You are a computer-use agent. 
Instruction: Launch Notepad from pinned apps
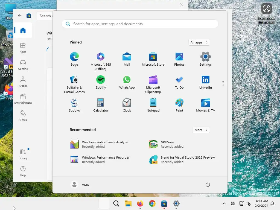coord(153,105)
